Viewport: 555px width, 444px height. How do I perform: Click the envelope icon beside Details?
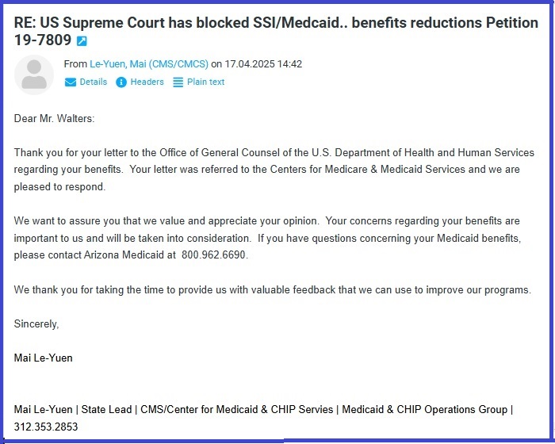tap(71, 82)
